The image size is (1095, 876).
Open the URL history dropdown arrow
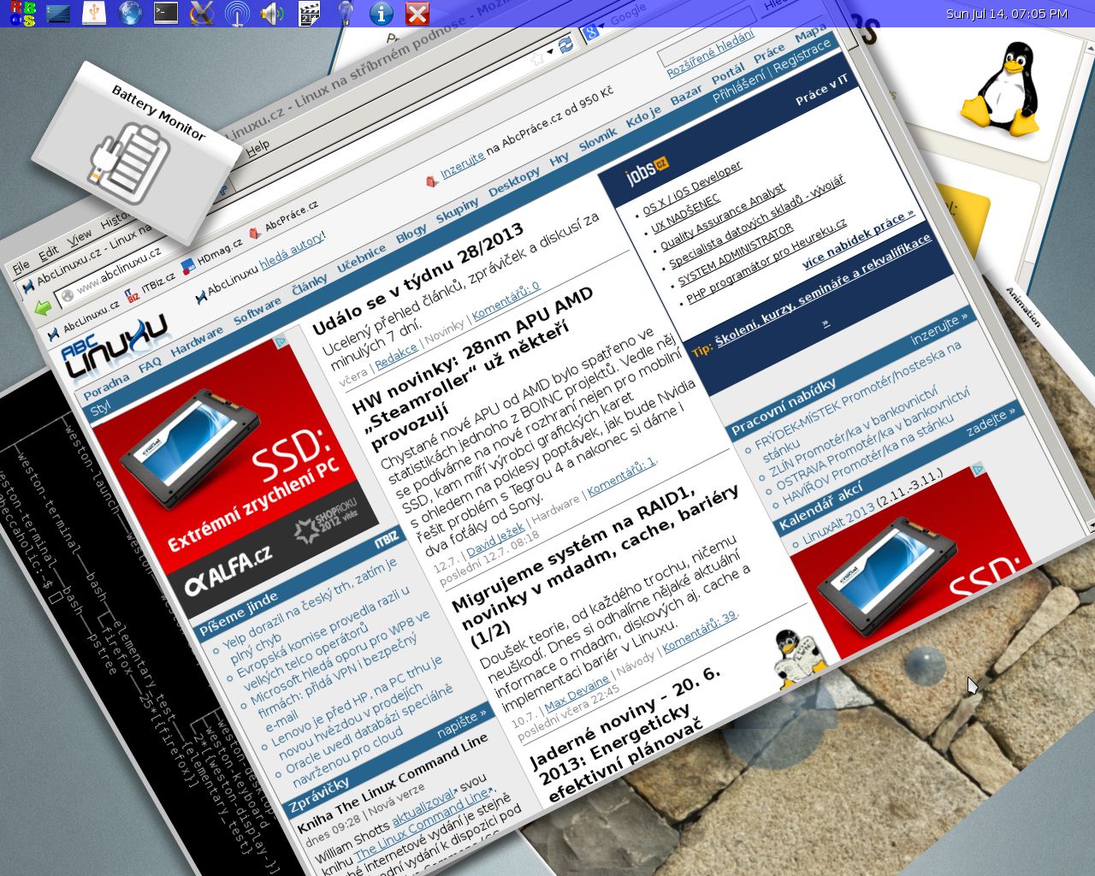[551, 51]
